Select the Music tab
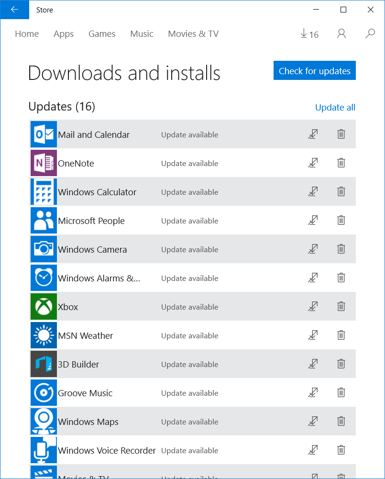This screenshot has height=479, width=385. coord(142,33)
